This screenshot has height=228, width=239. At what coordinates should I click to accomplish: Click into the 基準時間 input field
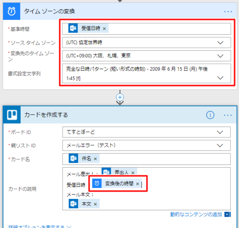146,29
